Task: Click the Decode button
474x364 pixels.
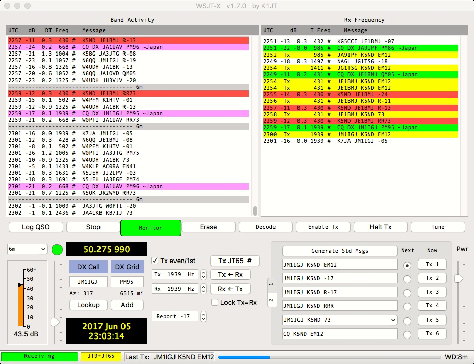Action: click(x=266, y=227)
